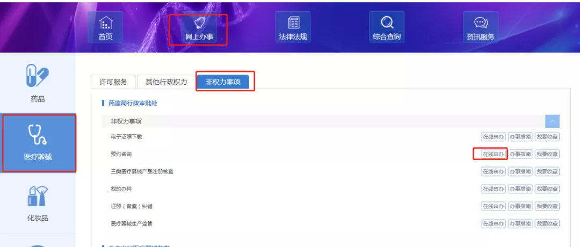This screenshot has height=247, width=580.
Task: Click 在线申办 for 三类医疗器械产品注册核查
Action: click(x=493, y=172)
